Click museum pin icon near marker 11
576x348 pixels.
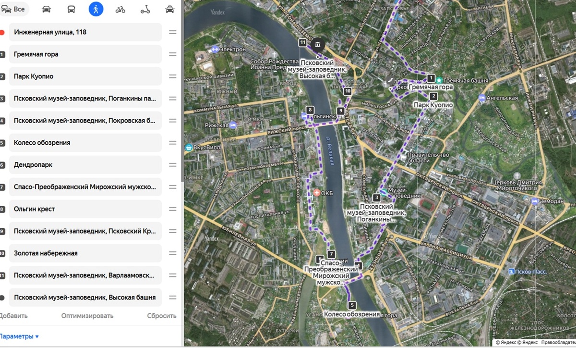(318, 45)
